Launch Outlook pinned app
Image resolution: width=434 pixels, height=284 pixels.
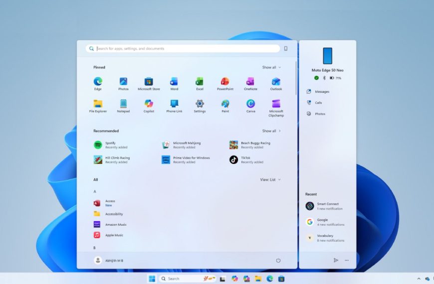point(276,84)
